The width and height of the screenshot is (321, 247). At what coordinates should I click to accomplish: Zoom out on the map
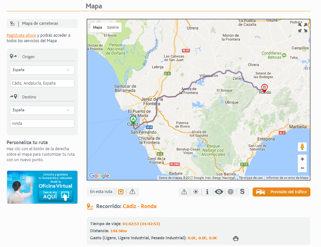[302, 168]
